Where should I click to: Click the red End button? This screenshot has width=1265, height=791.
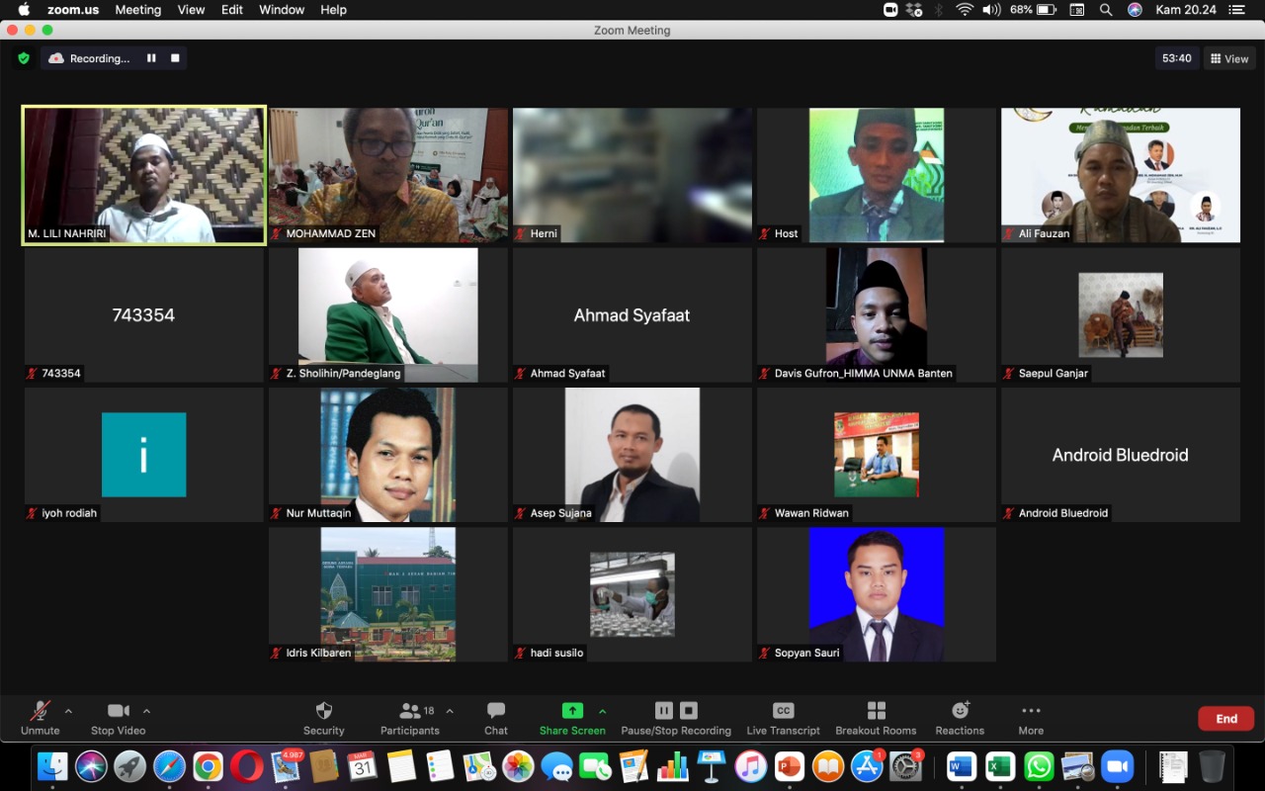tap(1225, 719)
